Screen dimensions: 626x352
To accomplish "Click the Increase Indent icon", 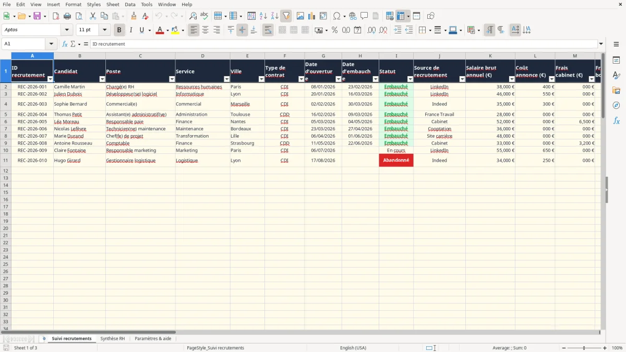I will click(x=398, y=30).
